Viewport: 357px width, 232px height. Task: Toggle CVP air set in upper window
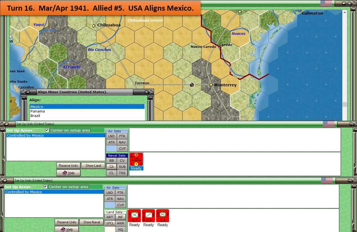click(x=122, y=148)
